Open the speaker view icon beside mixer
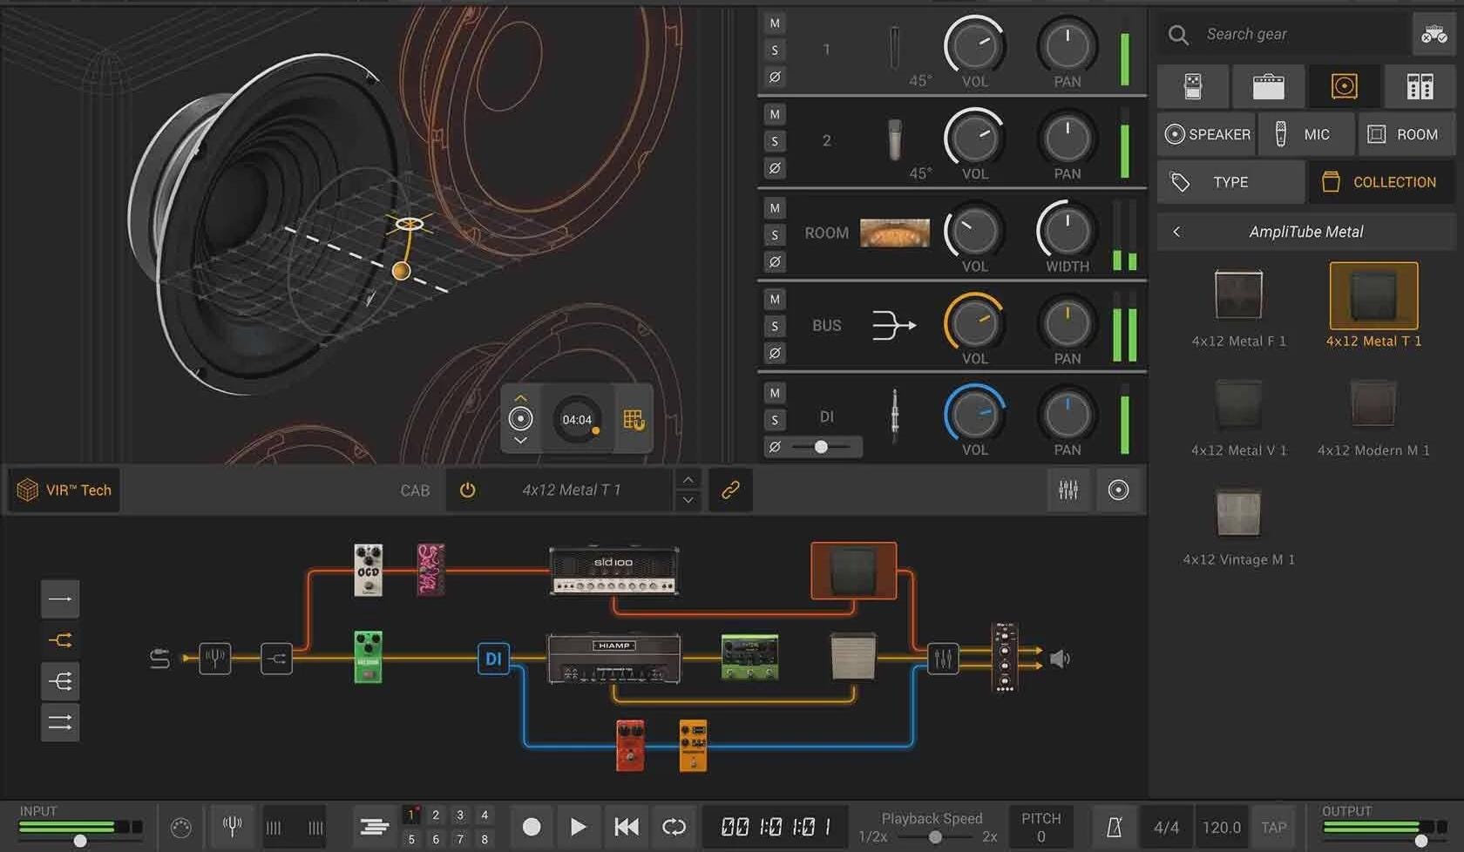The height and width of the screenshot is (852, 1464). [x=1118, y=490]
